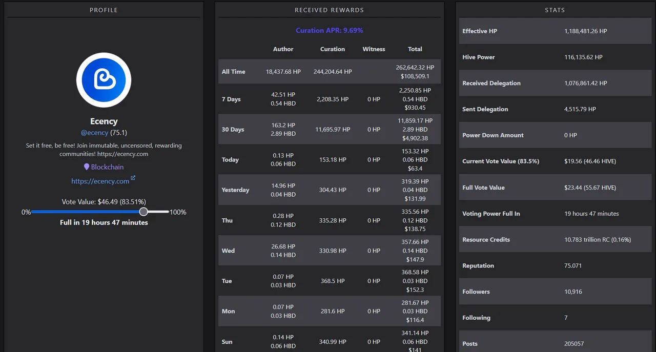
Task: Select the 7 Days row label
Action: tap(231, 99)
